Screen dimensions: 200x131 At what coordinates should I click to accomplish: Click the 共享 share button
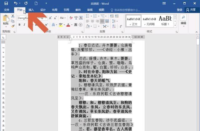[x=191, y=10]
